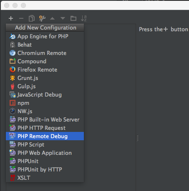The image size is (189, 191).
Task: Choose the Behat configuration type
Action: (45, 45)
